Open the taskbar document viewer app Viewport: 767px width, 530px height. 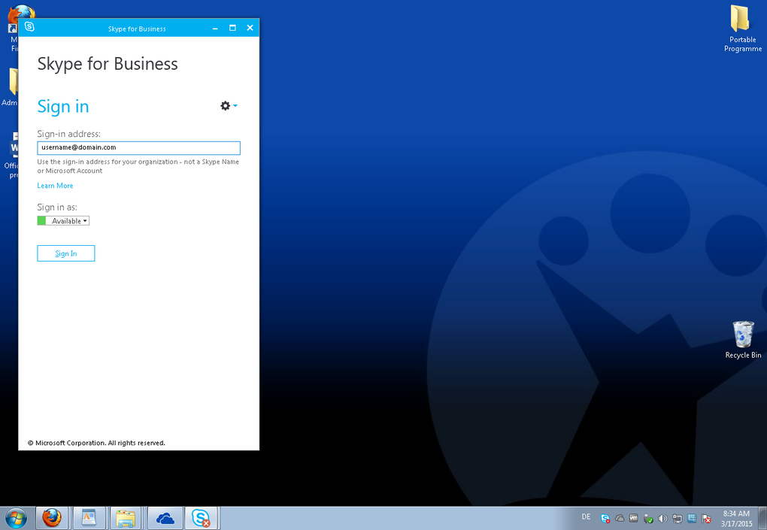coord(89,518)
